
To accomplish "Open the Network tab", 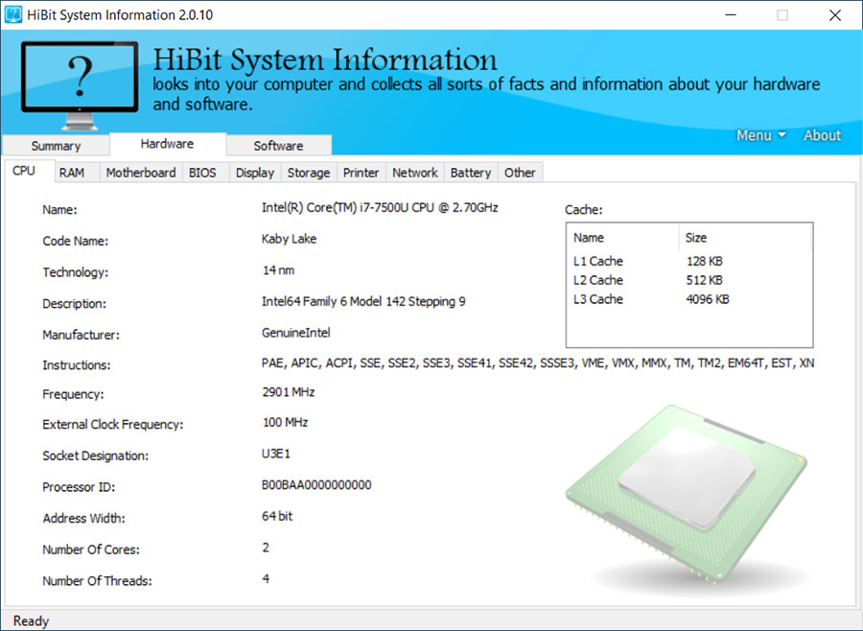I will tap(414, 173).
